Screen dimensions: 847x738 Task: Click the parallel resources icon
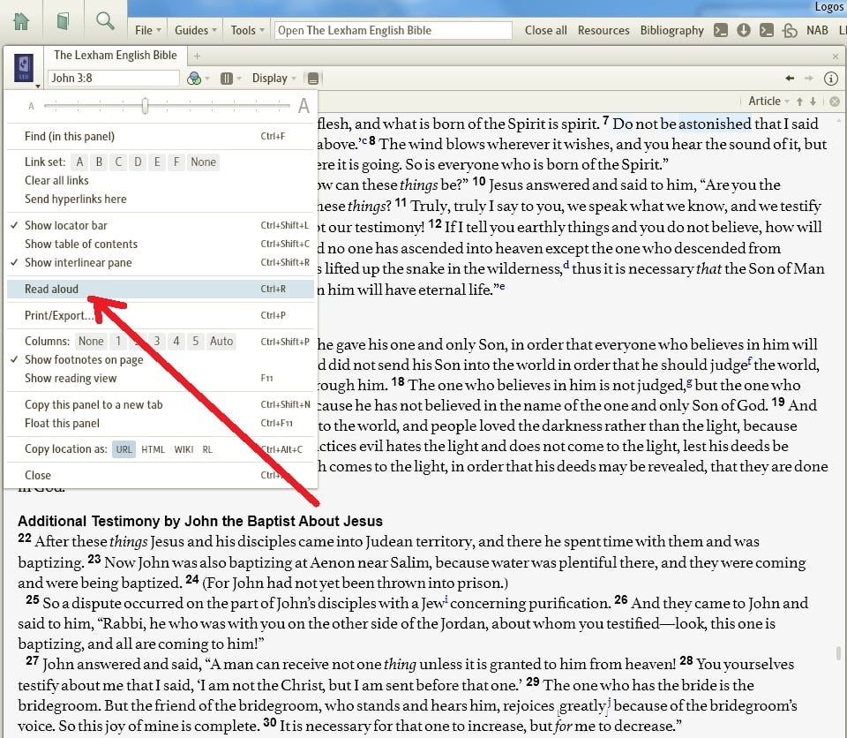coord(227,79)
